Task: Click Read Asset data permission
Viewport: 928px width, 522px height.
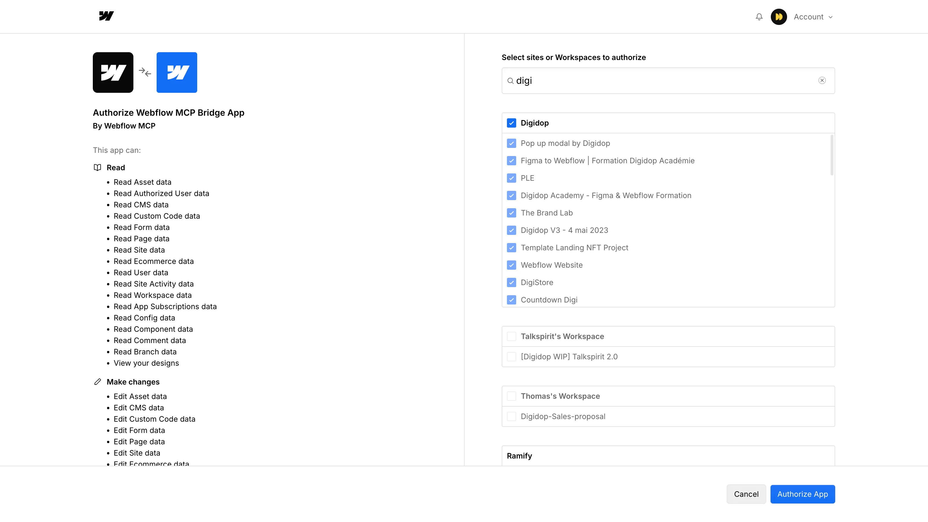Action: [143, 182]
